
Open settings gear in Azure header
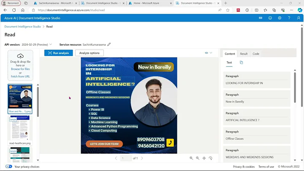tap(280, 18)
